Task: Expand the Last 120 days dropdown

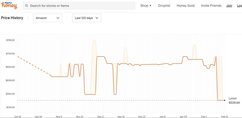Action: (x=87, y=18)
